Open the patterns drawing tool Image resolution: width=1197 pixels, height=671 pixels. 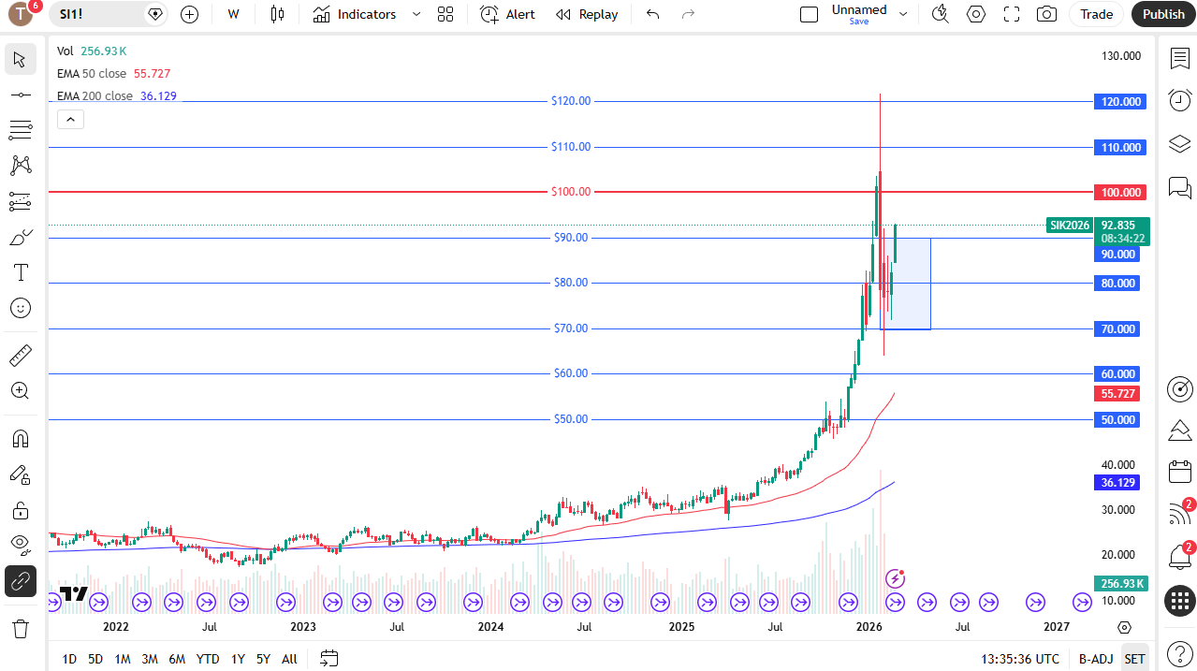tap(21, 166)
